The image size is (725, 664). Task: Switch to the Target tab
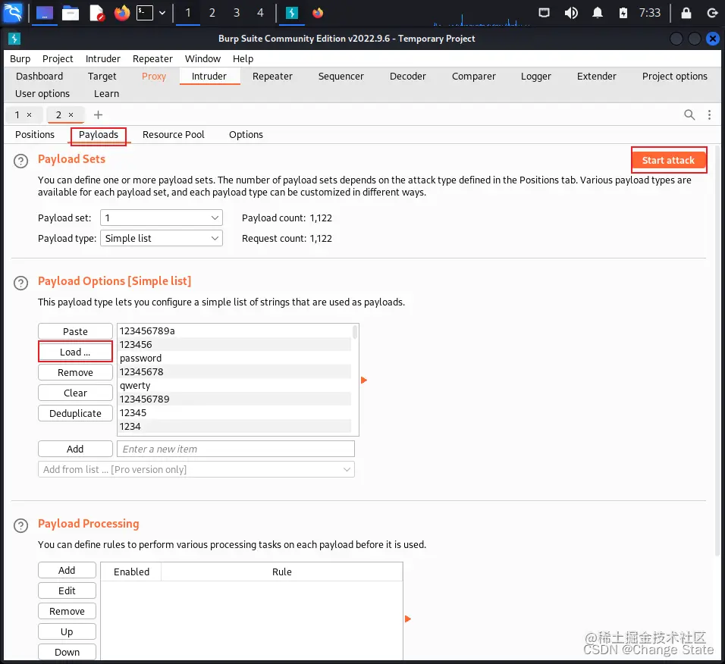pos(102,77)
